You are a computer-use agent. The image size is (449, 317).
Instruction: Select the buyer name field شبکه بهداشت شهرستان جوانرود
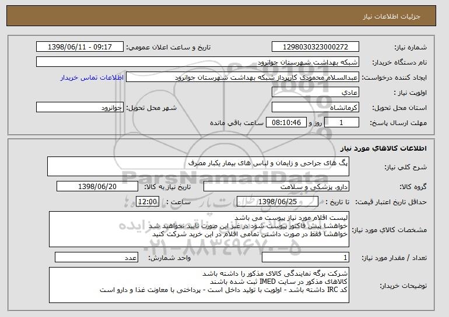(x=198, y=62)
